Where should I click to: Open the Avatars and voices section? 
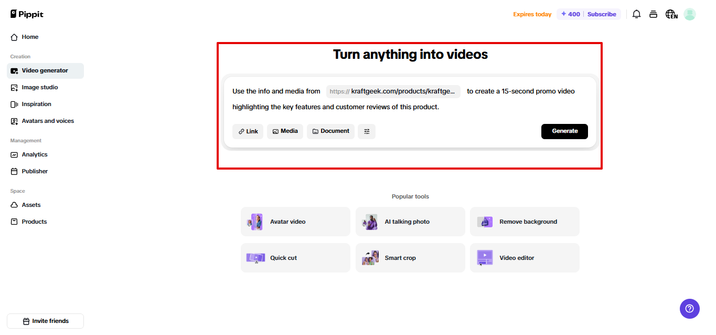[x=47, y=121]
